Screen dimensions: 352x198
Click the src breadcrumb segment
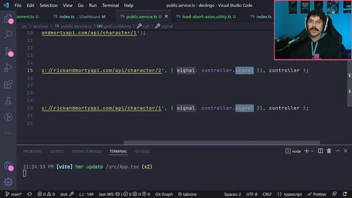(24, 26)
